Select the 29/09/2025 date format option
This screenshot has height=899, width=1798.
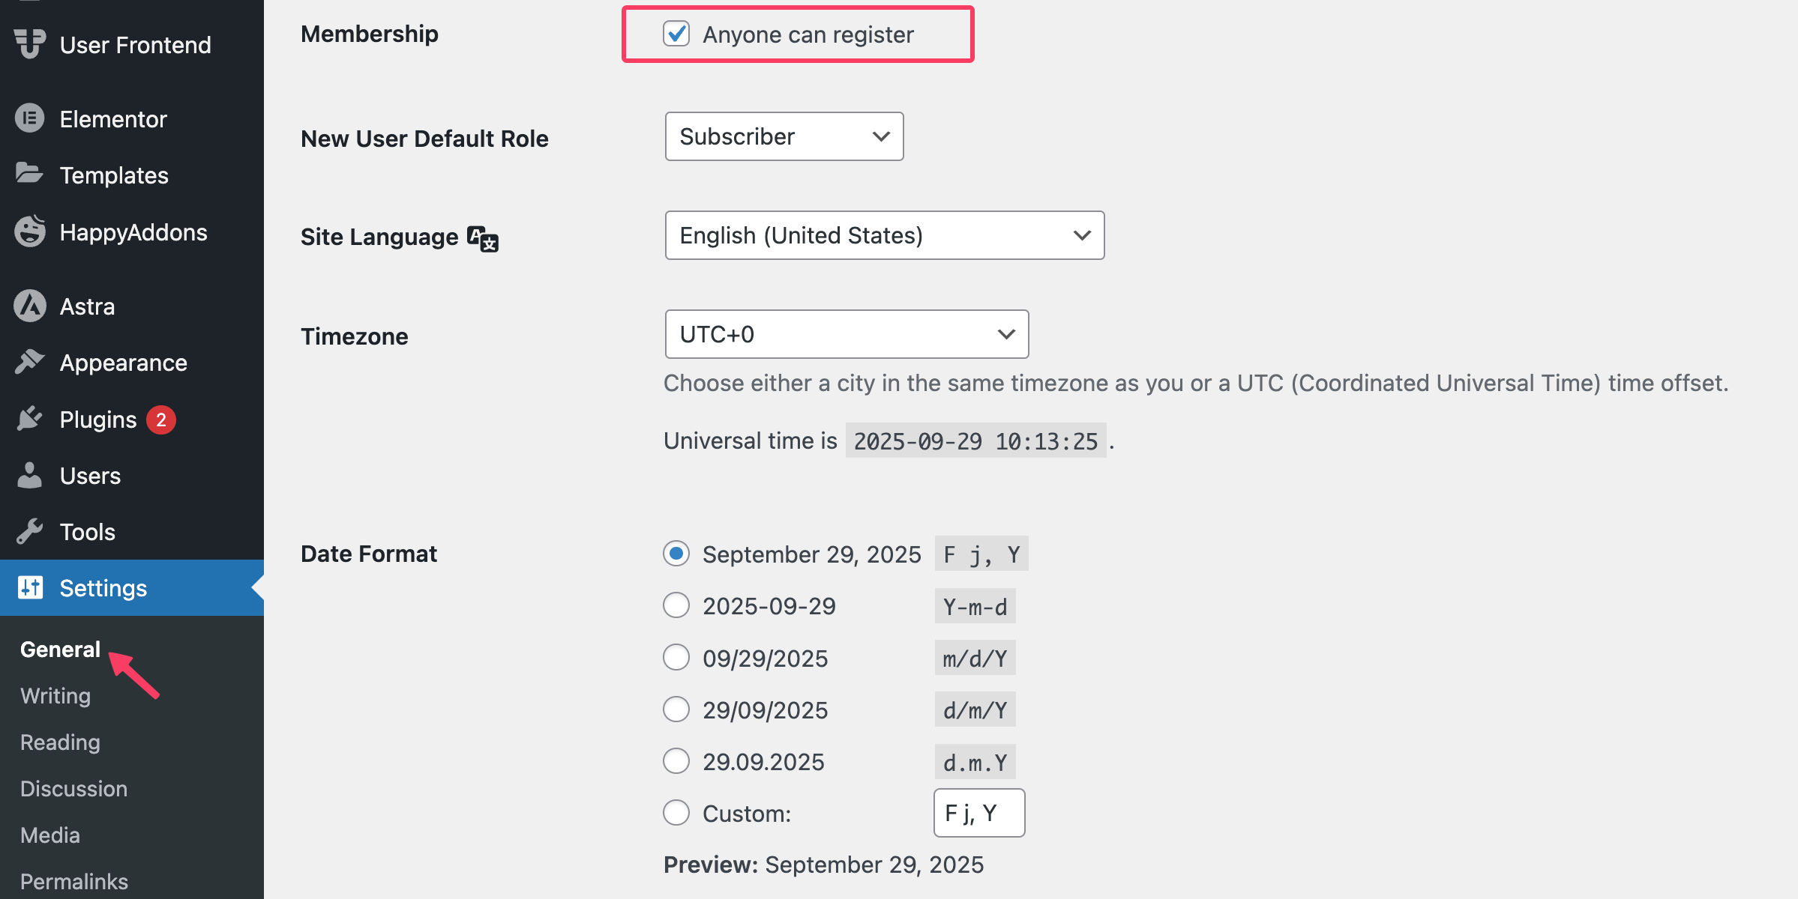coord(676,709)
